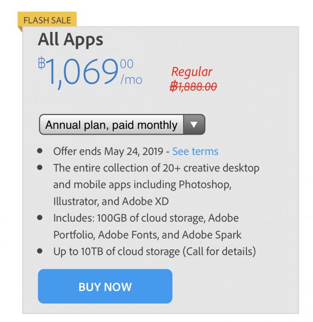Click the bullet dot beside "Includes: 100GB"
This screenshot has width=313, height=322.
[40, 218]
